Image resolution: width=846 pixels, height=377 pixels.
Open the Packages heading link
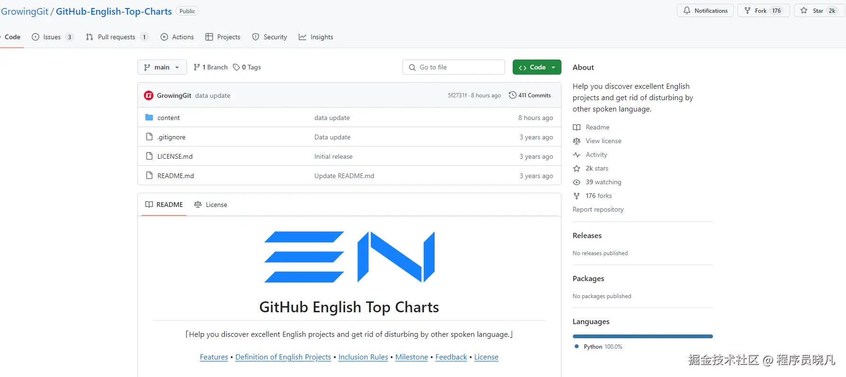588,279
